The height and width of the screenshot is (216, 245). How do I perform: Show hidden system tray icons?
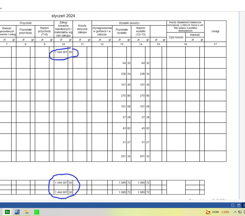click(236, 212)
